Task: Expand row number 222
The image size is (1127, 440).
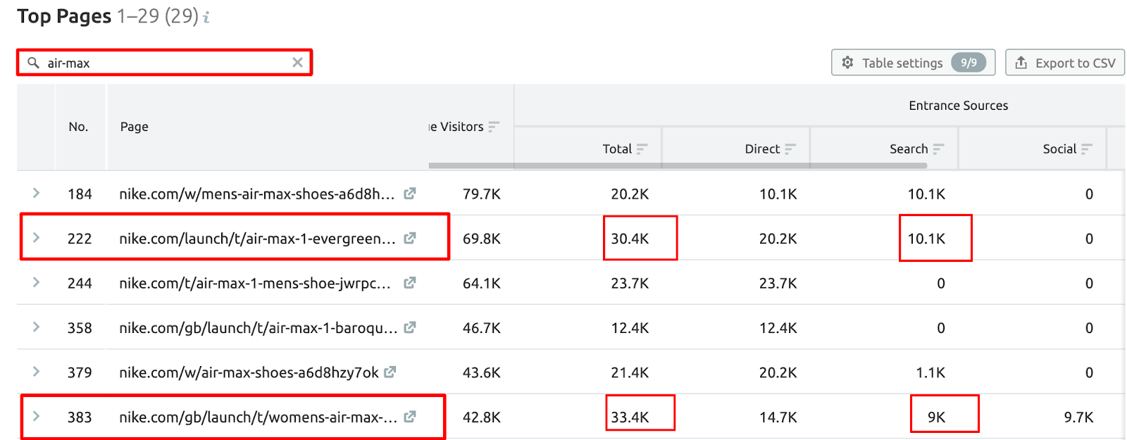Action: click(36, 238)
